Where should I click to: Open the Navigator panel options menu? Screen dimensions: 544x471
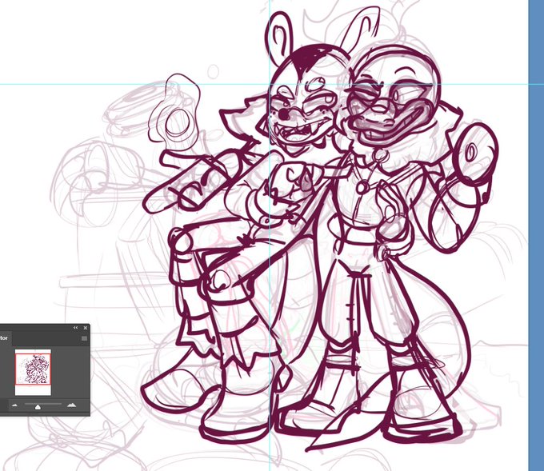(x=84, y=338)
